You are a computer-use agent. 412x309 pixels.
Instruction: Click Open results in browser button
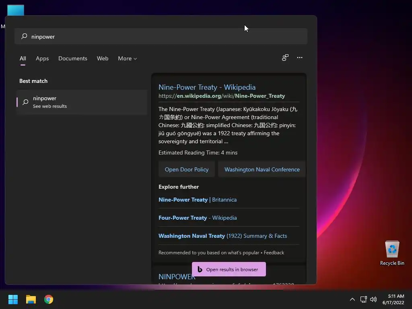[x=229, y=269]
